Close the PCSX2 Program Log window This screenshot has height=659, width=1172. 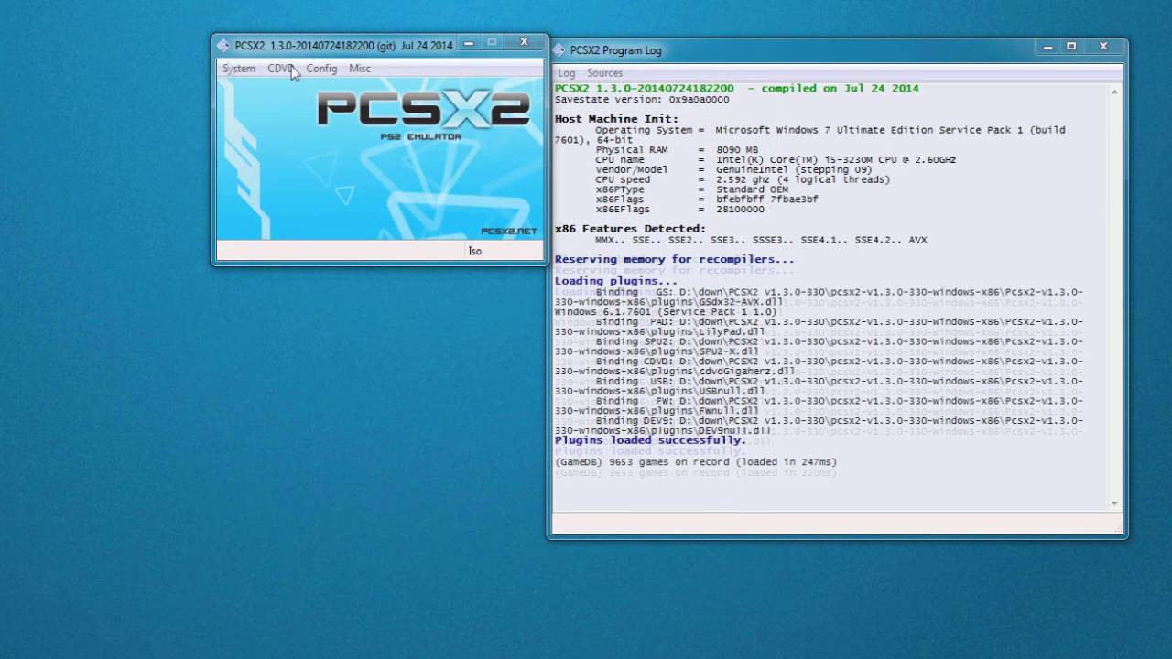1103,47
